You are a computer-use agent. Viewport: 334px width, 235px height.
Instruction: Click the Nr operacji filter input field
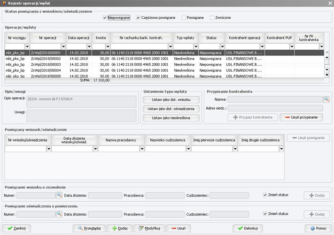coord(46,46)
